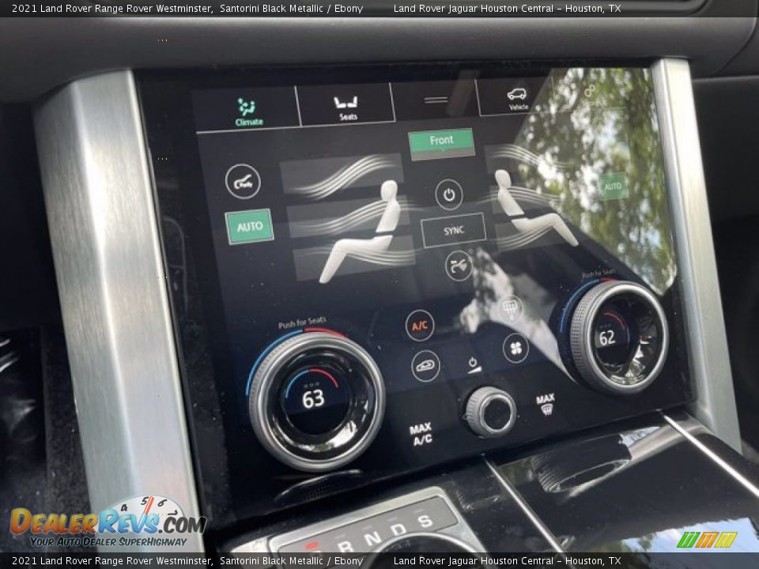Tap the double-line drag handle tab

pyautogui.click(x=436, y=100)
